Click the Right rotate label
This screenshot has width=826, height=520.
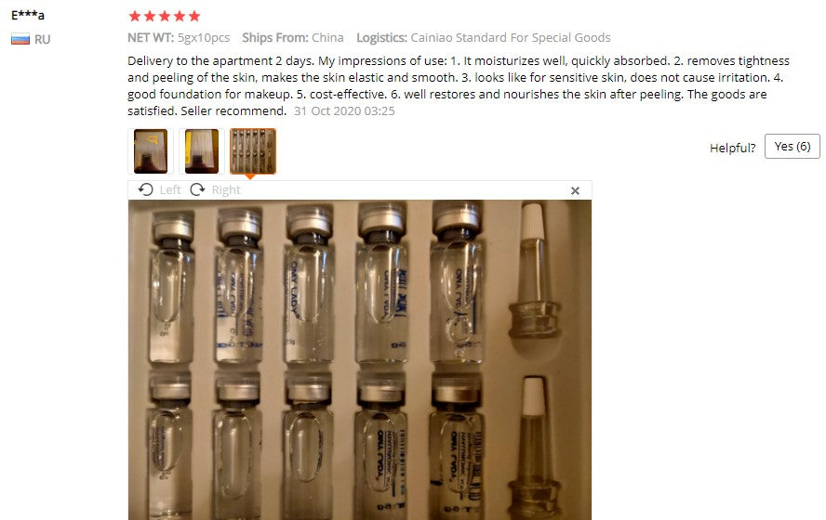coord(226,189)
